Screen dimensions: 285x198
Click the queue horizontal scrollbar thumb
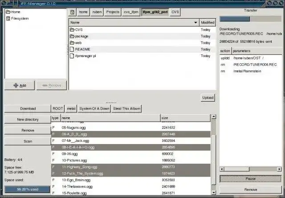(x=236, y=169)
